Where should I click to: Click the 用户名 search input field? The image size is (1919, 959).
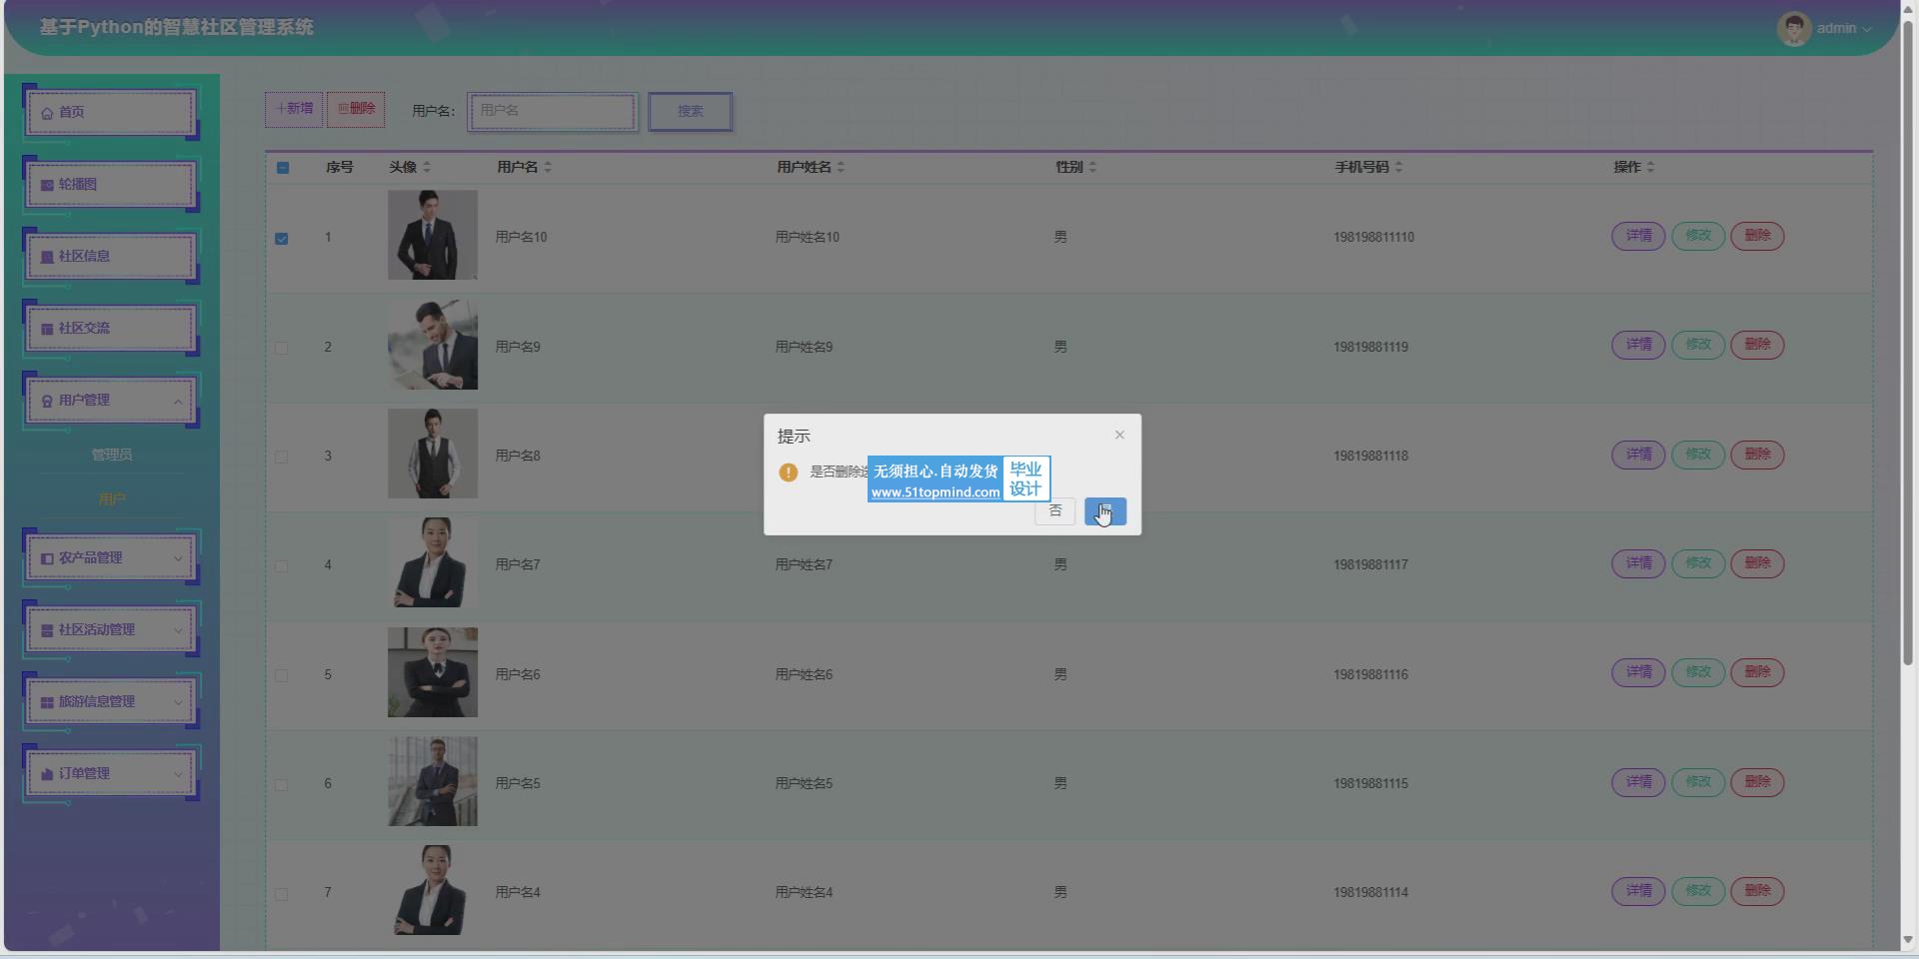(x=553, y=111)
